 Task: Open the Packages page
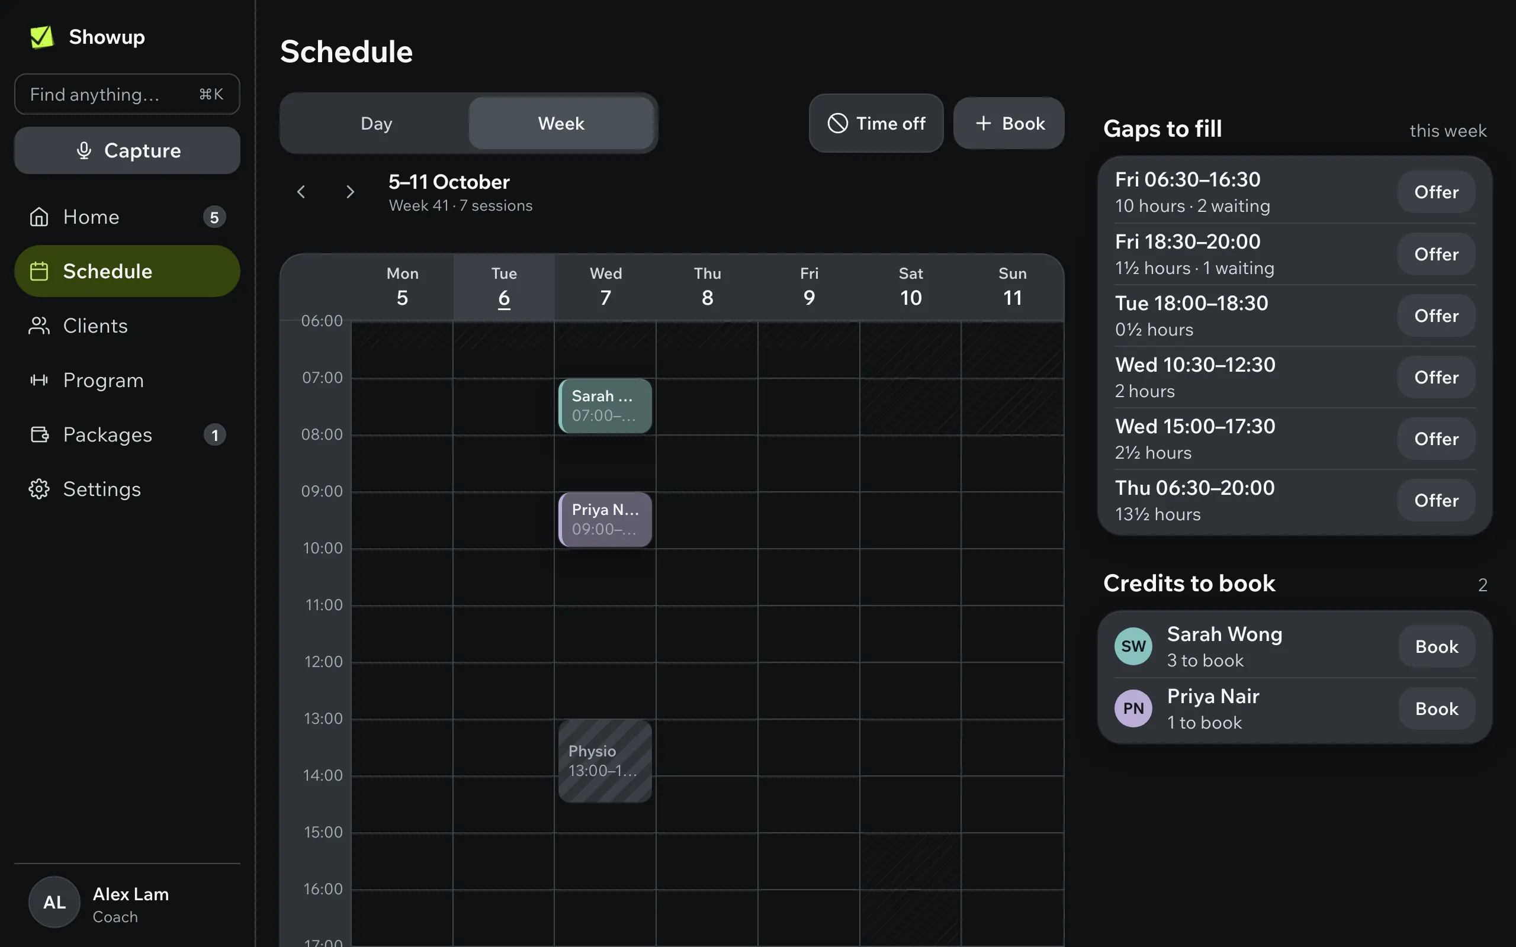pyautogui.click(x=127, y=434)
